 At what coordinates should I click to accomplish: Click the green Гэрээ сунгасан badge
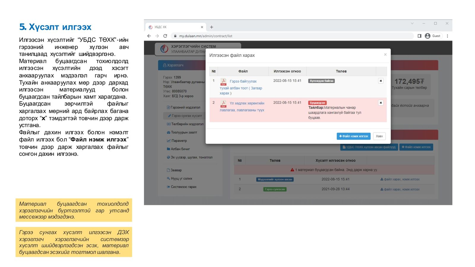pos(275,189)
